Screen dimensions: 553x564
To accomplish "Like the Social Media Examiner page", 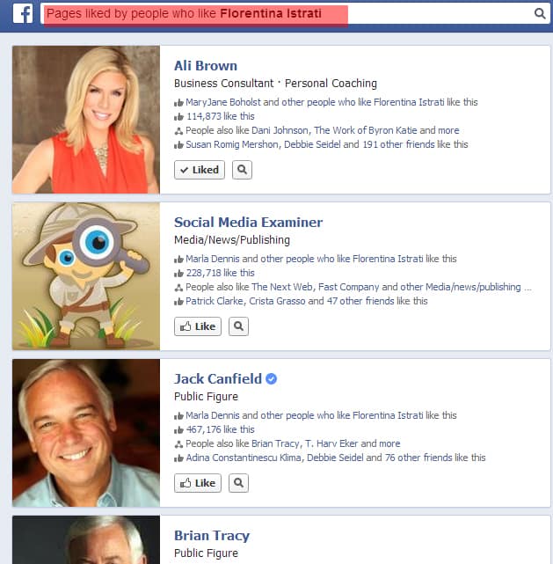I will pos(198,326).
